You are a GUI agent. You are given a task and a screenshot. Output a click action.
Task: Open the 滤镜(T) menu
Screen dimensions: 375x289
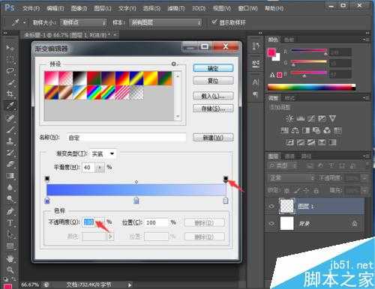point(176,8)
